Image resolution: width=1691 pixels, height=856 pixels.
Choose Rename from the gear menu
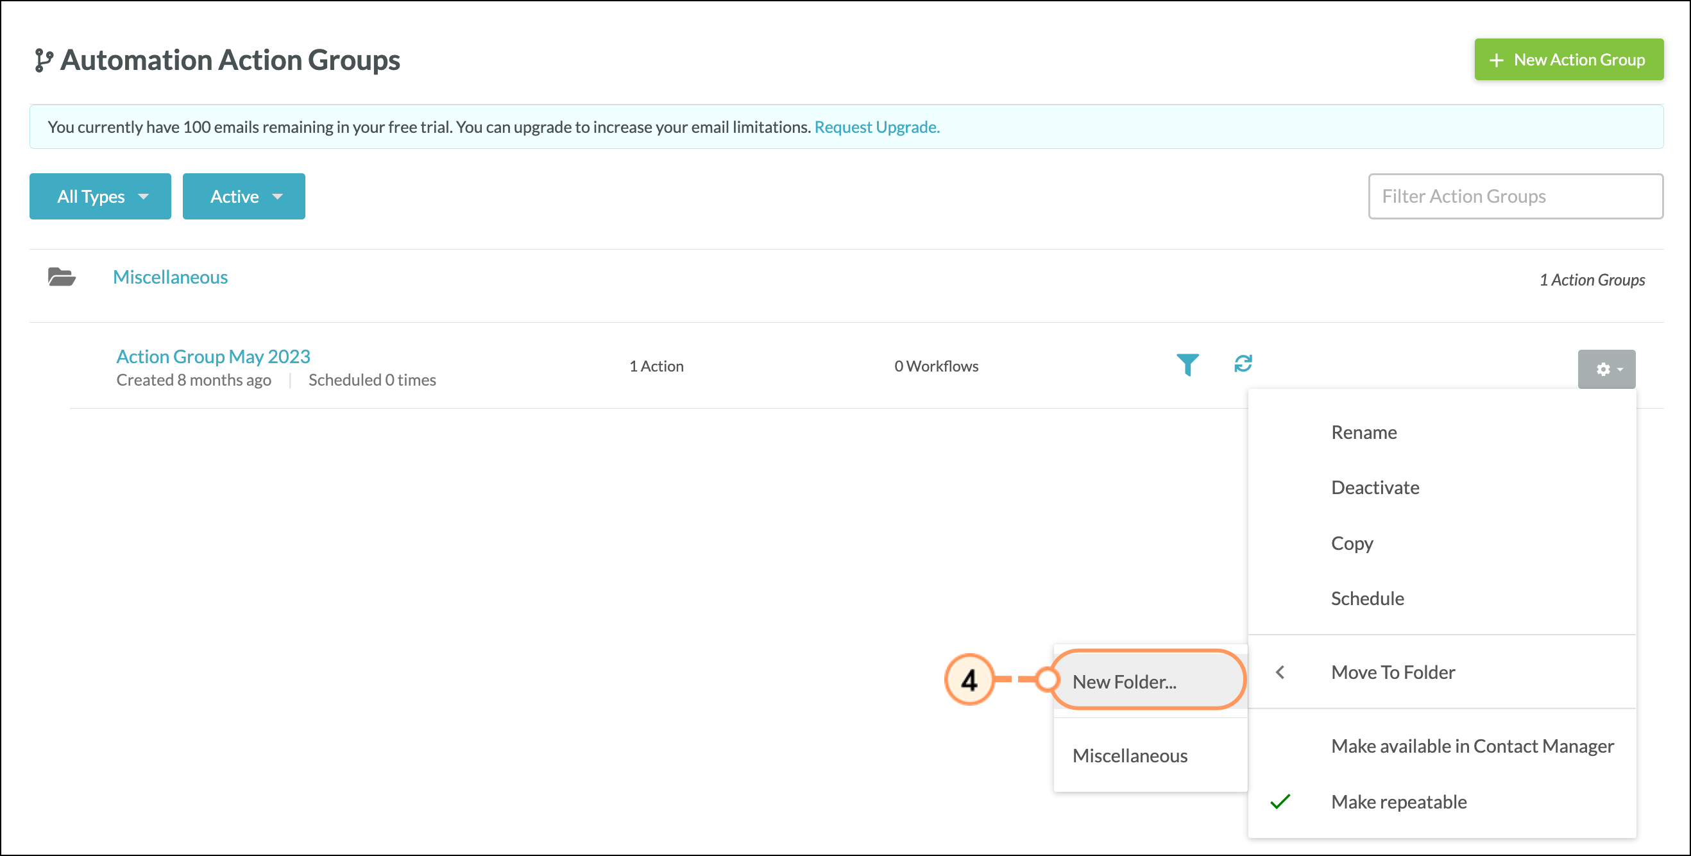pyautogui.click(x=1441, y=432)
